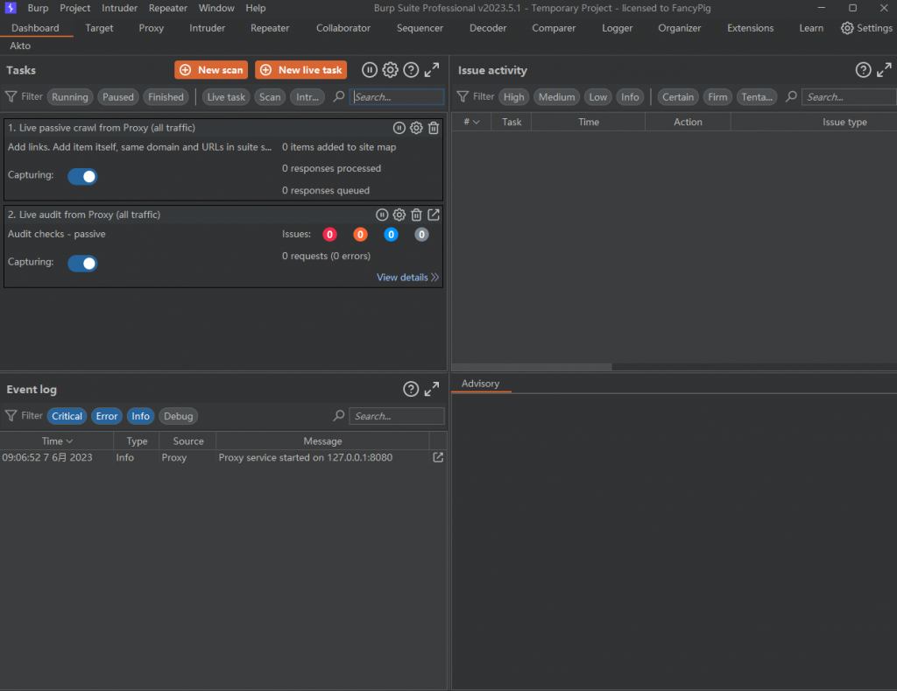The height and width of the screenshot is (691, 897).
Task: Create a New live task
Action: (300, 70)
